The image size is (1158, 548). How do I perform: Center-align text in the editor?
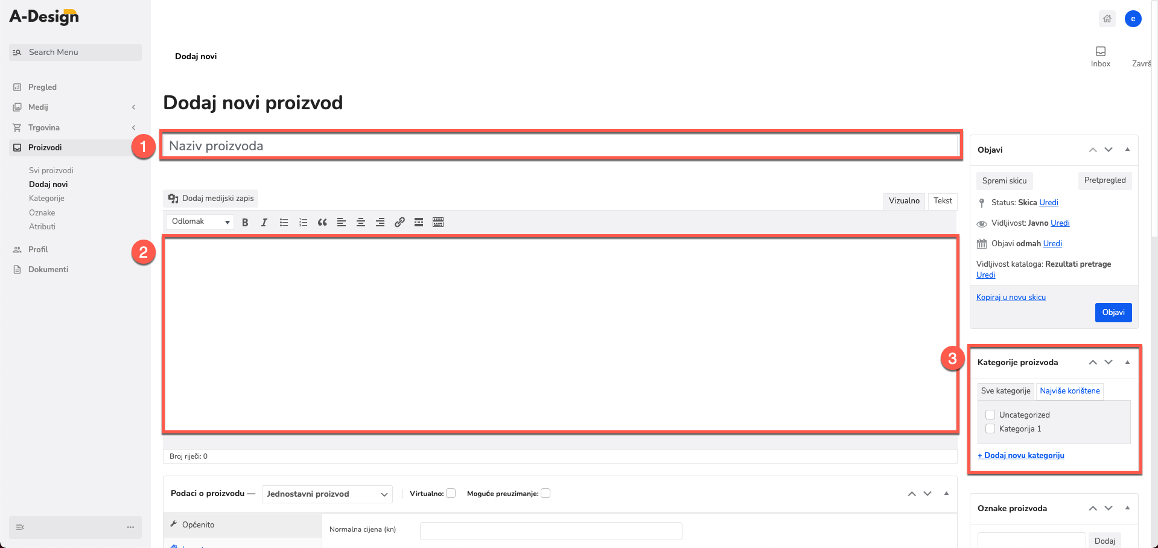click(361, 222)
